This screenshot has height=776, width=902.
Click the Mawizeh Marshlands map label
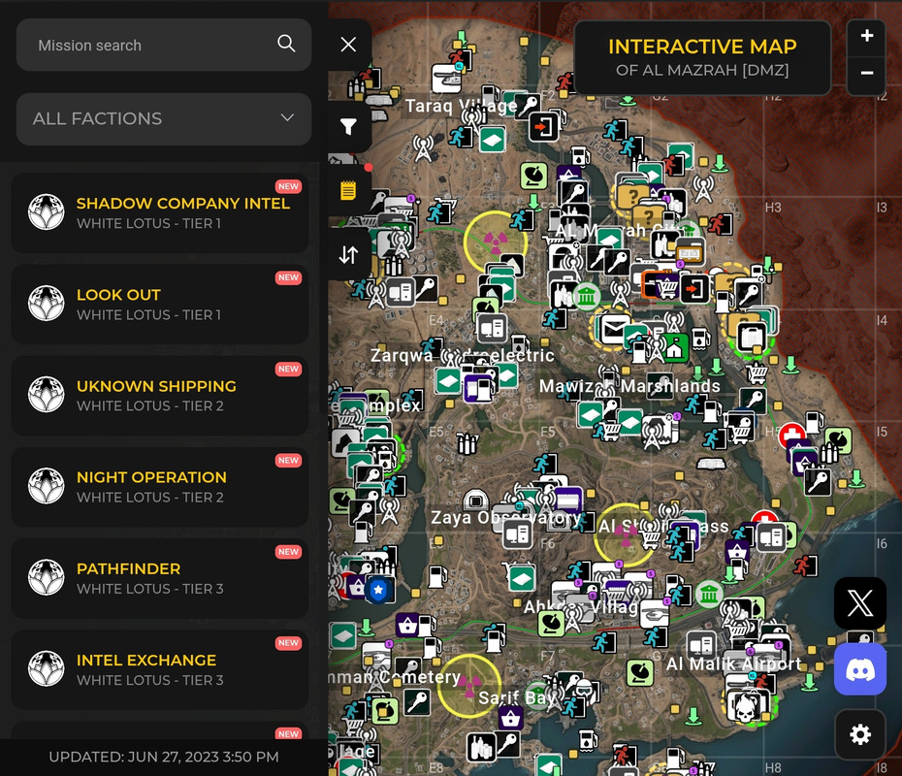(x=629, y=386)
